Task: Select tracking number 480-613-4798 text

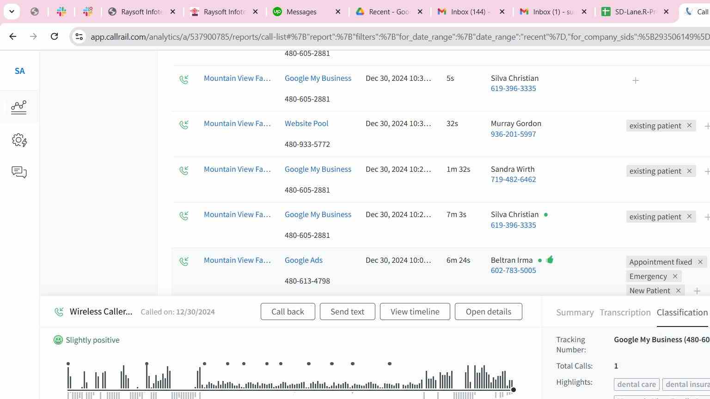Action: point(307,281)
